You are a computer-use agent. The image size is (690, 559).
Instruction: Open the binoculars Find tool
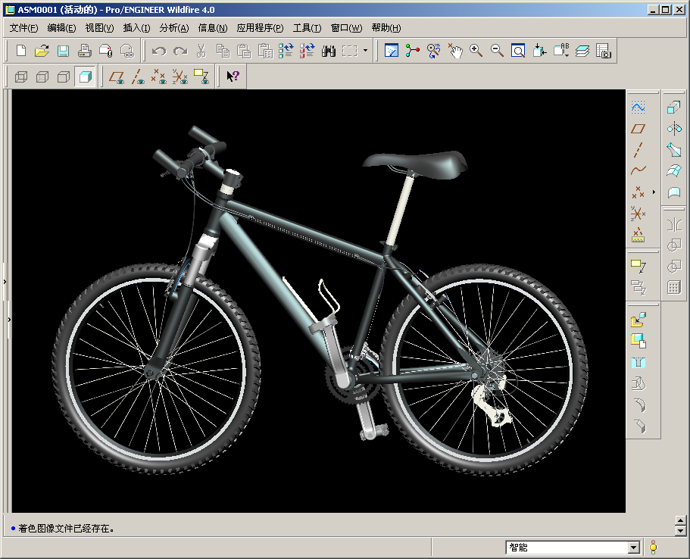328,51
